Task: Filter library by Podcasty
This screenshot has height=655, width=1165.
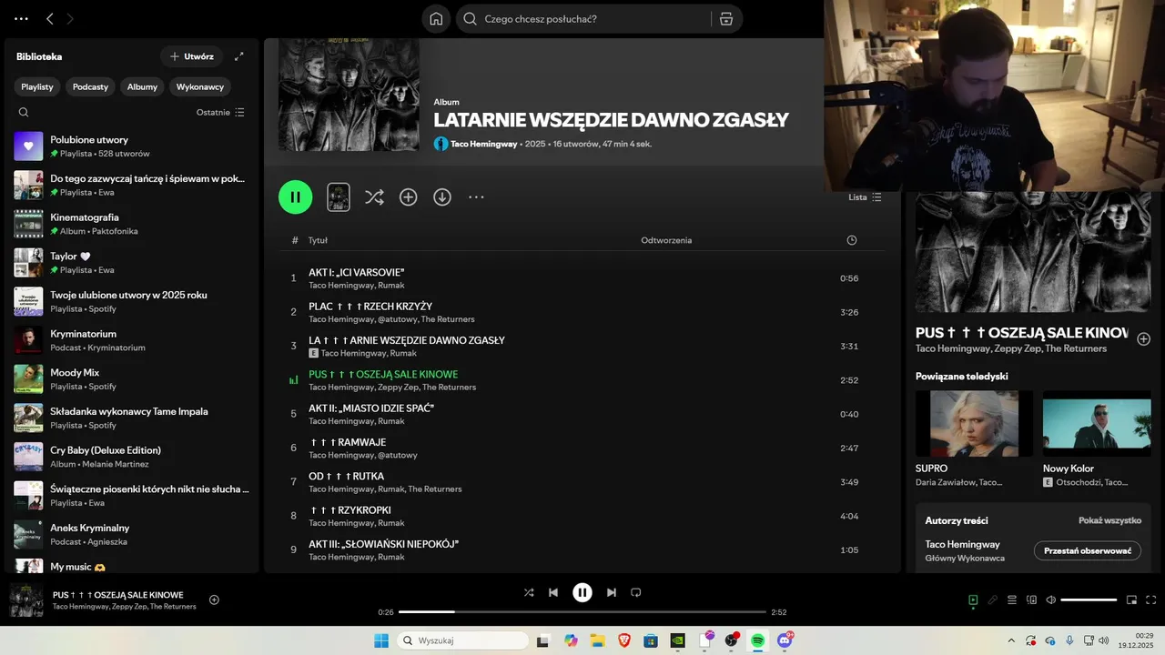Action: tap(90, 86)
